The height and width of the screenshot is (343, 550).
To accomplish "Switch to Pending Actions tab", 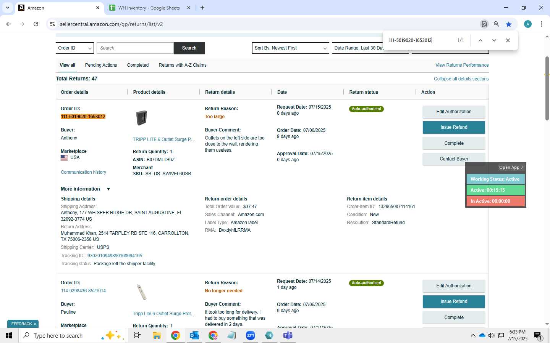I will coord(101,65).
